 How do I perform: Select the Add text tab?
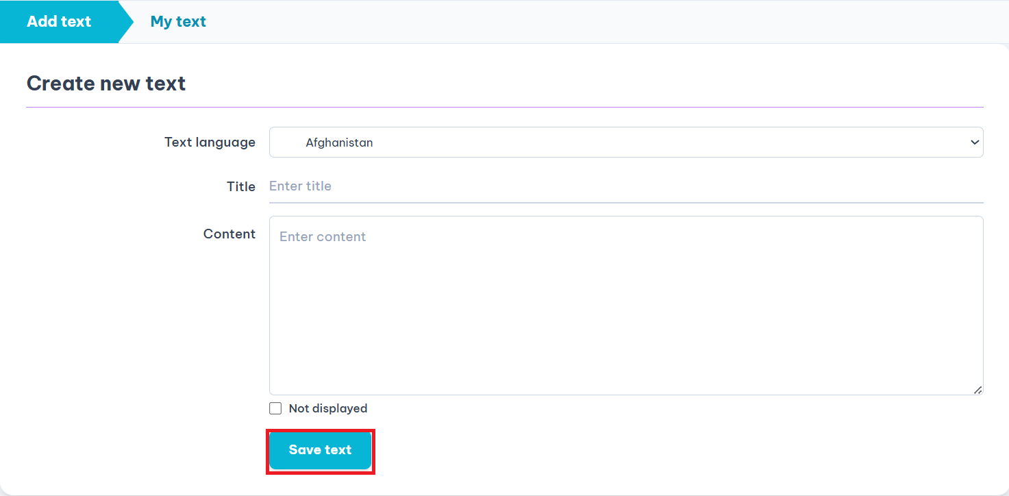point(59,21)
